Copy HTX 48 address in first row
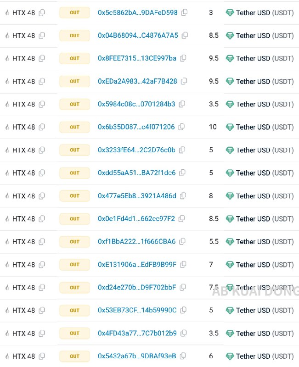The width and height of the screenshot is (299, 367). [x=42, y=13]
